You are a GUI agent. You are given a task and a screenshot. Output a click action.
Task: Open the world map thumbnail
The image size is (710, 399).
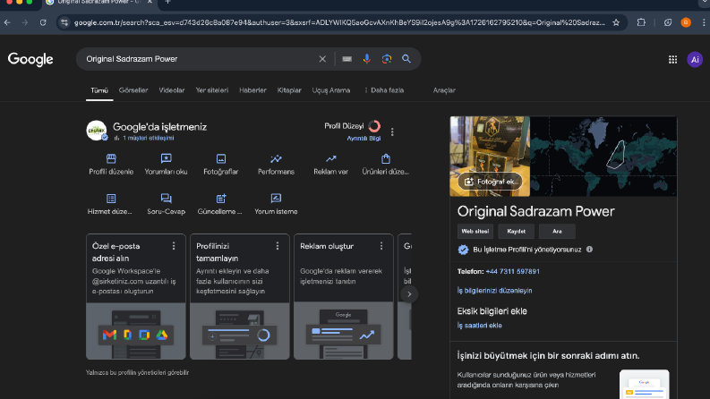coord(603,157)
